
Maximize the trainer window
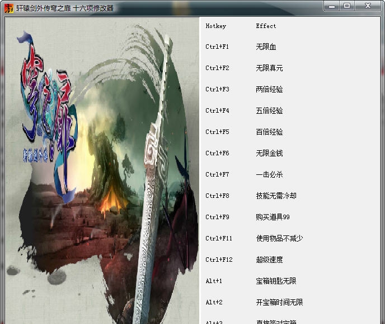tap(347, 6)
